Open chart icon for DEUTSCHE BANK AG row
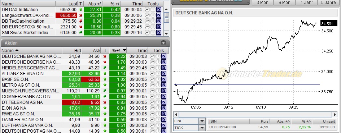Viewport: 341px width, 133px height. tap(152, 56)
